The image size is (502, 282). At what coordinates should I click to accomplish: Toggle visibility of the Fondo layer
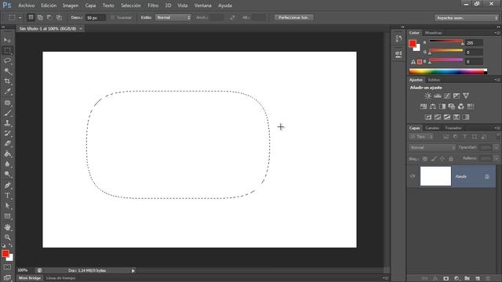pyautogui.click(x=413, y=176)
